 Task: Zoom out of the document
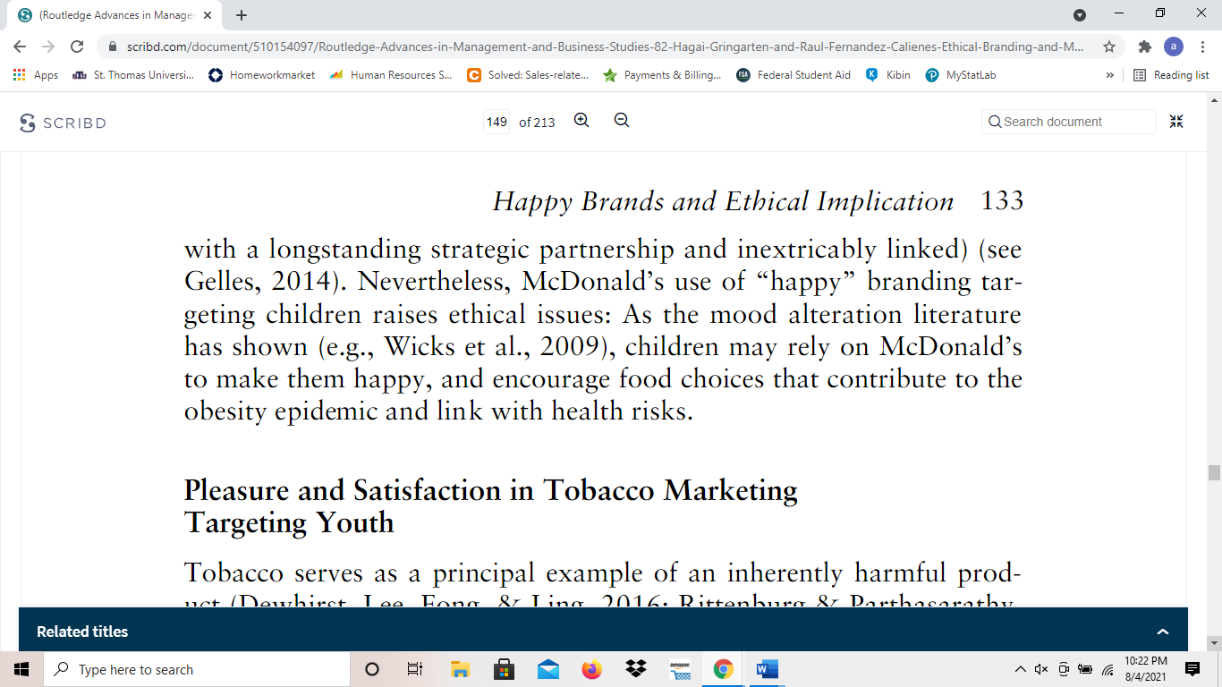point(622,121)
